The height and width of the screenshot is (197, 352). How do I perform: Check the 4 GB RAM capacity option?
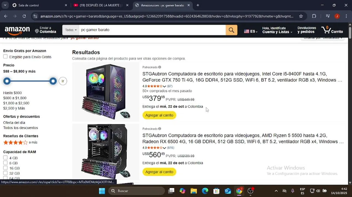click(x=5, y=158)
